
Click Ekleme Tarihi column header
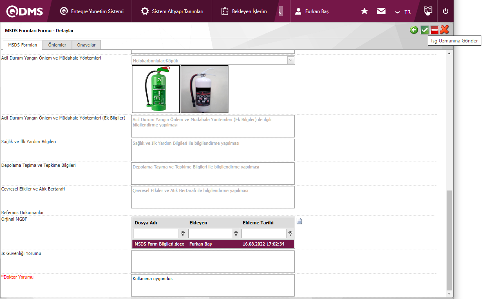[x=258, y=223]
